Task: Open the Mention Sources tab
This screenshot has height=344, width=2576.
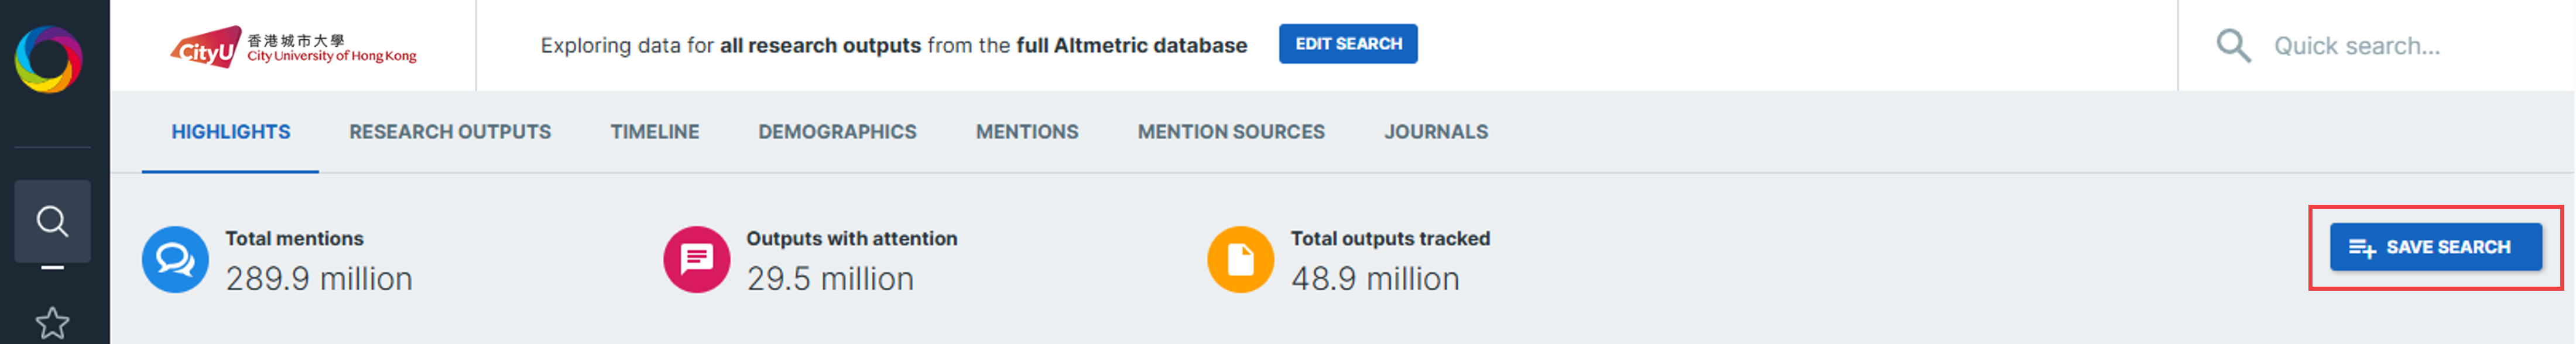Action: point(1230,132)
